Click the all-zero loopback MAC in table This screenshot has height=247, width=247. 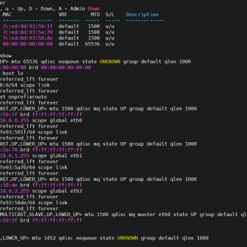(28, 44)
